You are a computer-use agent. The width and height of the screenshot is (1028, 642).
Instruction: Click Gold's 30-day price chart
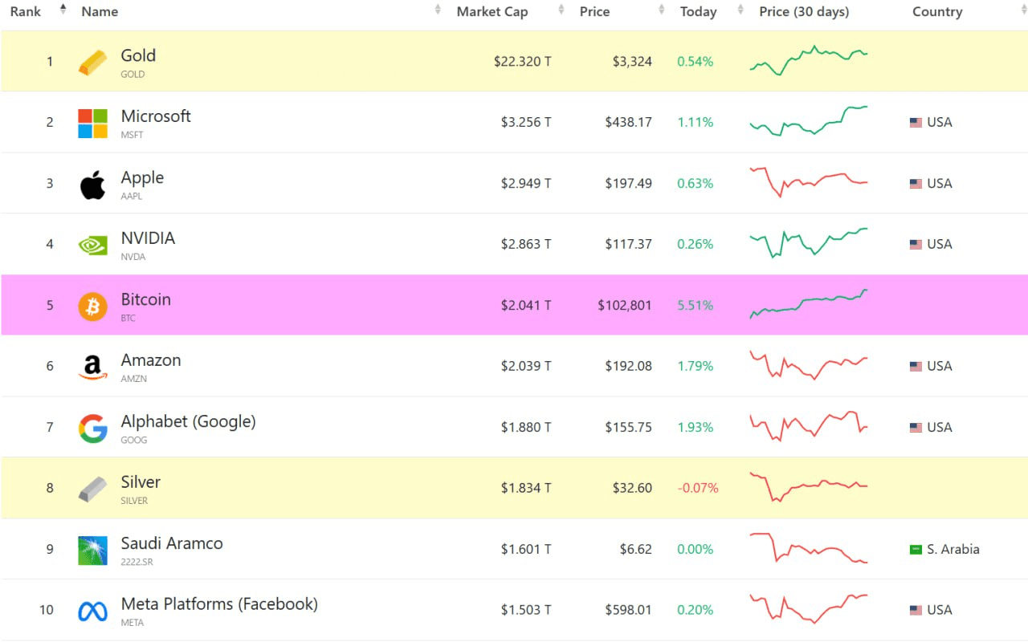pos(809,60)
